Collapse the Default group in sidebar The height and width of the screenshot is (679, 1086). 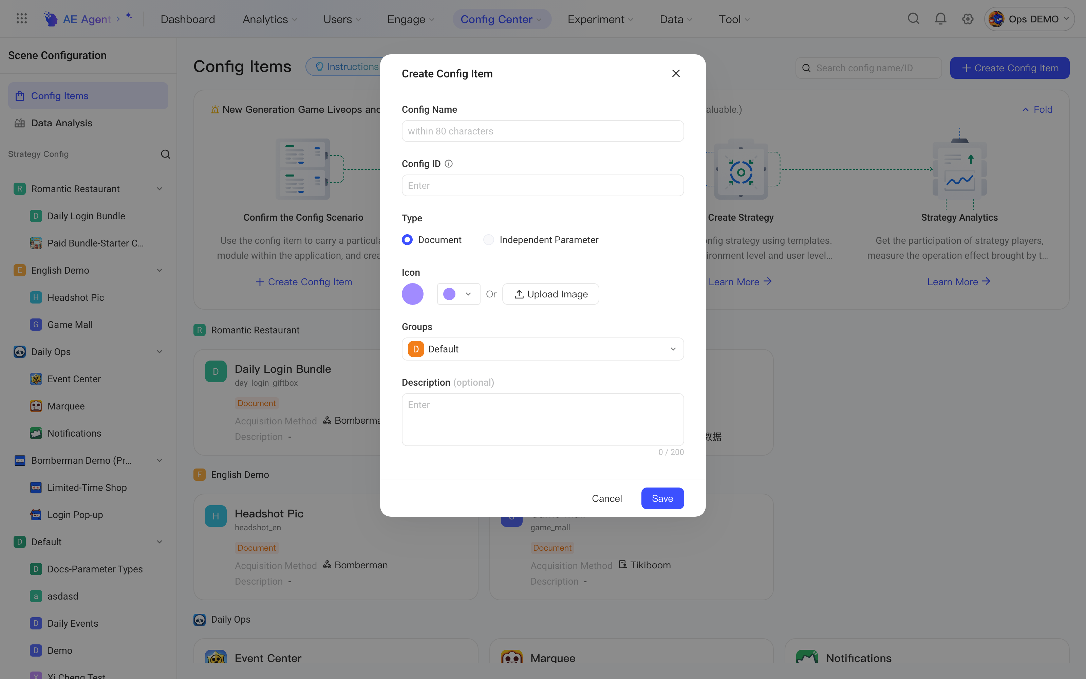pos(159,542)
